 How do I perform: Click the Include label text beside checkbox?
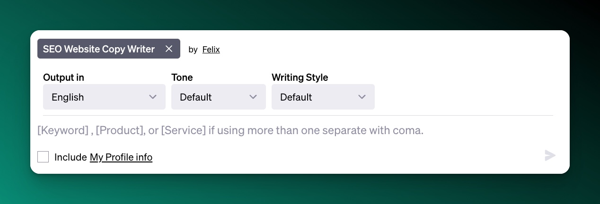71,157
